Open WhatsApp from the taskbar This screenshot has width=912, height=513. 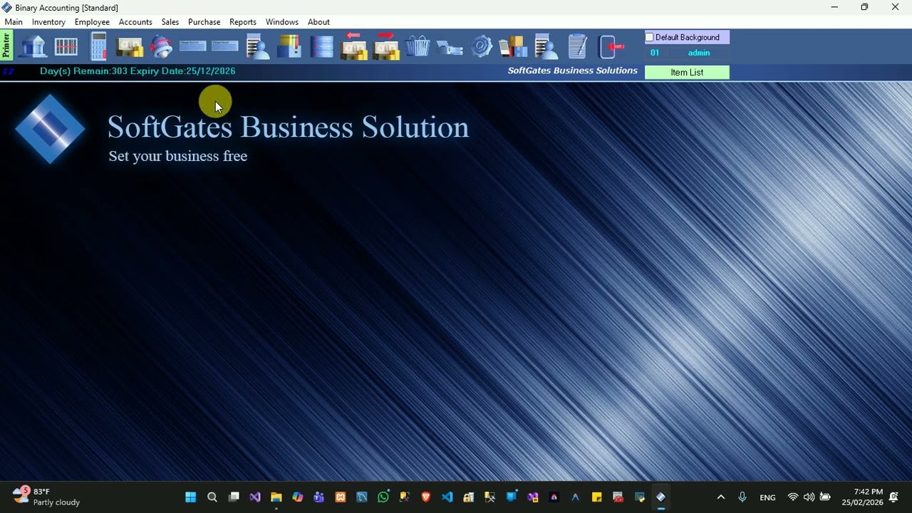(383, 497)
